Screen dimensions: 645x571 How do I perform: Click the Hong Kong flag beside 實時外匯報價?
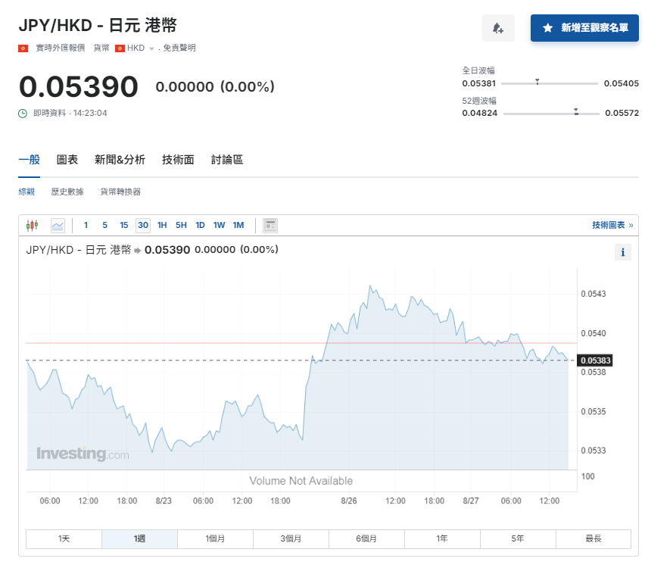coord(23,48)
